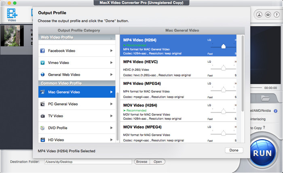Choose the MP4 Video (MPEG4) profile
Image resolution: width=283 pixels, height=173 pixels.
point(178,89)
